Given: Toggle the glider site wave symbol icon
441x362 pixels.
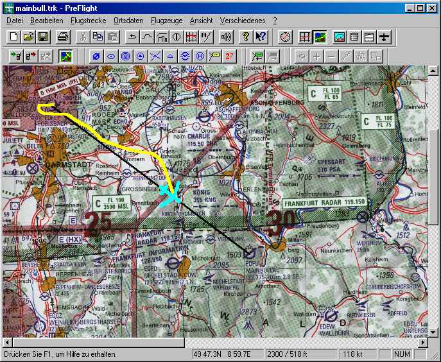Looking at the screenshot, I should pyautogui.click(x=185, y=56).
